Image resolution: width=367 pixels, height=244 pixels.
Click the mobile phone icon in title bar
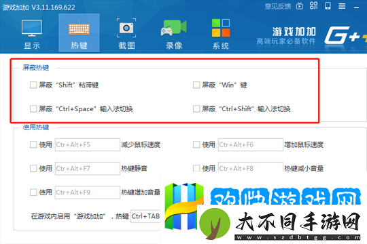click(x=328, y=6)
